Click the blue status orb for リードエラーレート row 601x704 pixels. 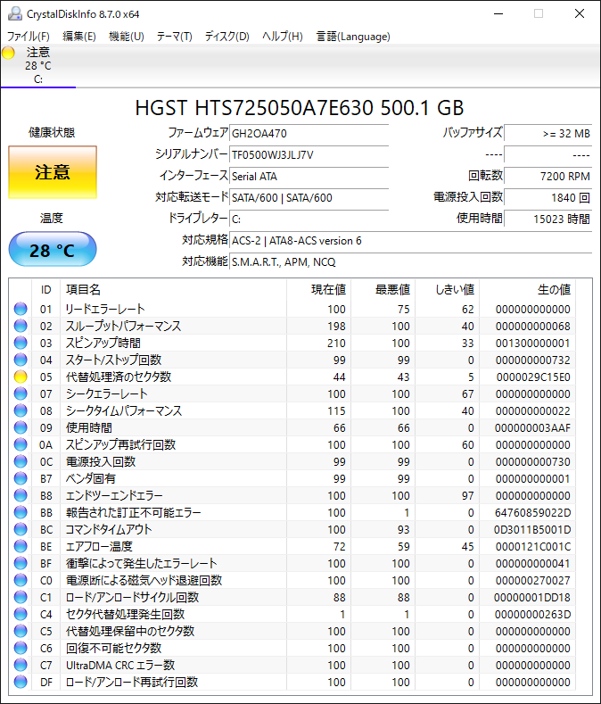click(21, 309)
